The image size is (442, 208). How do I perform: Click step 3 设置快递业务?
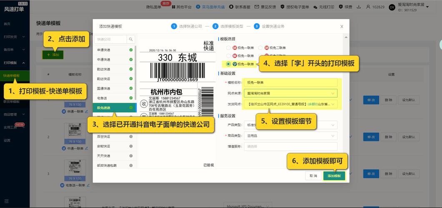(269, 26)
